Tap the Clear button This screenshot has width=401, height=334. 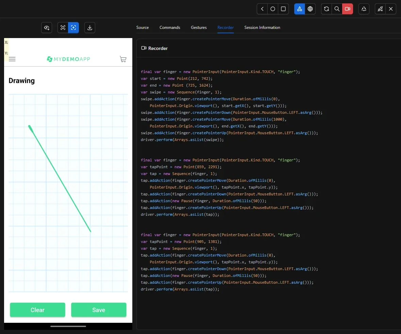pos(38,310)
